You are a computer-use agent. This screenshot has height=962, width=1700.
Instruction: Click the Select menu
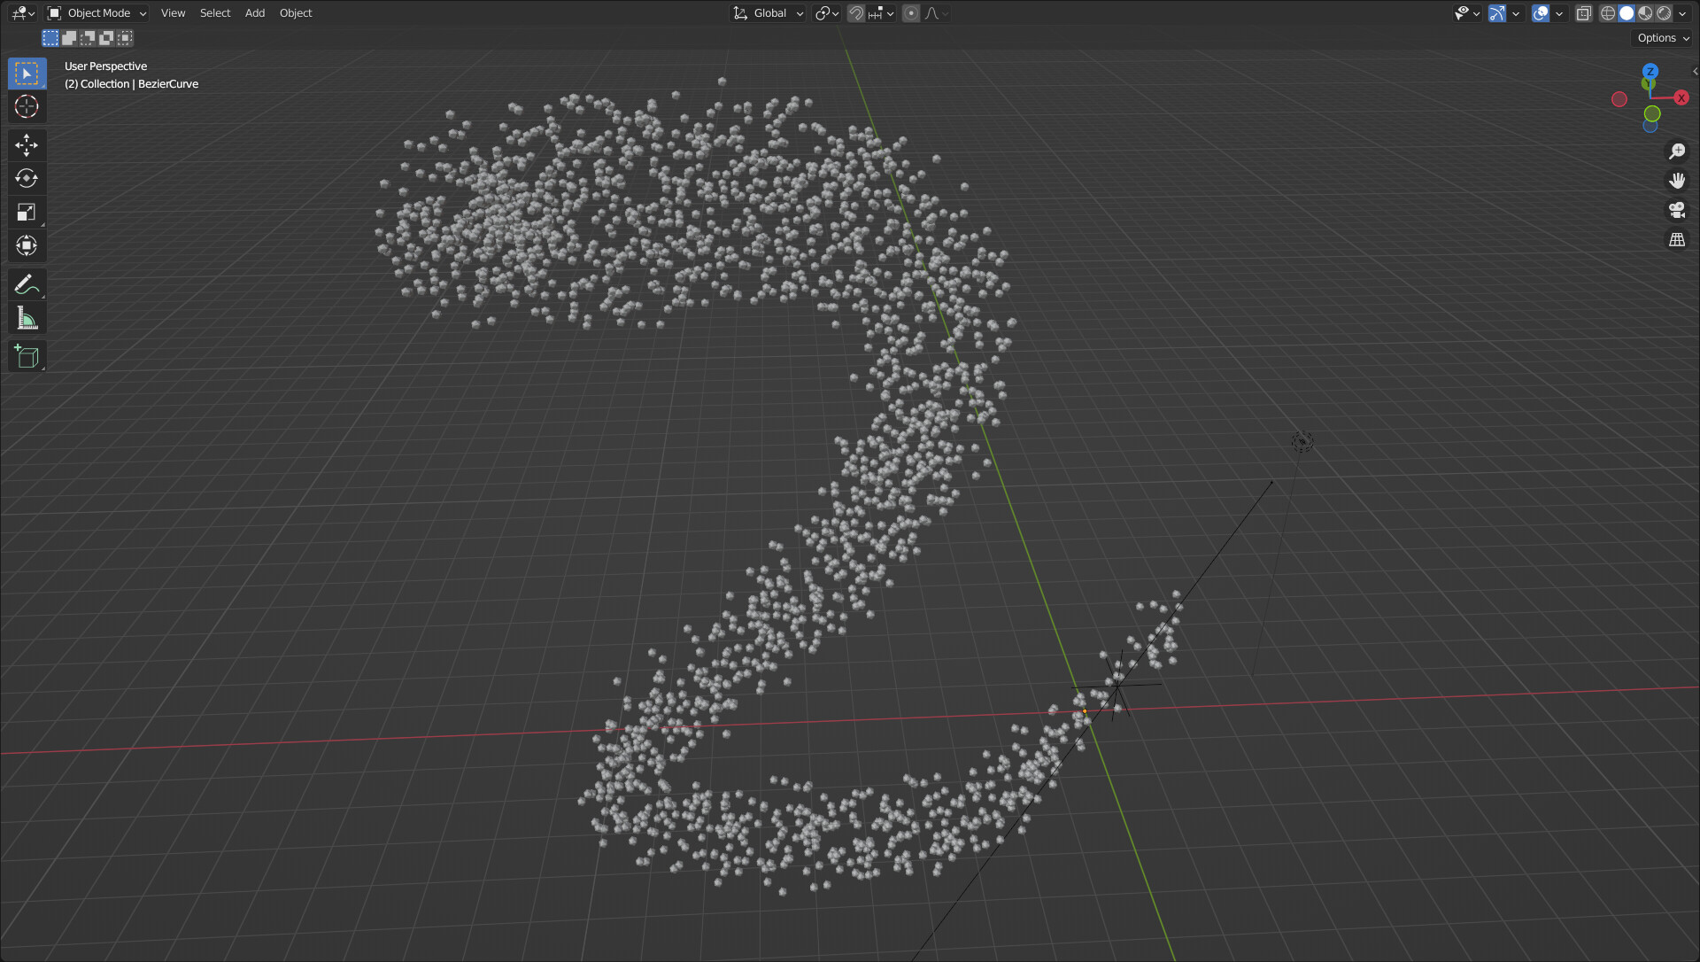coord(214,12)
